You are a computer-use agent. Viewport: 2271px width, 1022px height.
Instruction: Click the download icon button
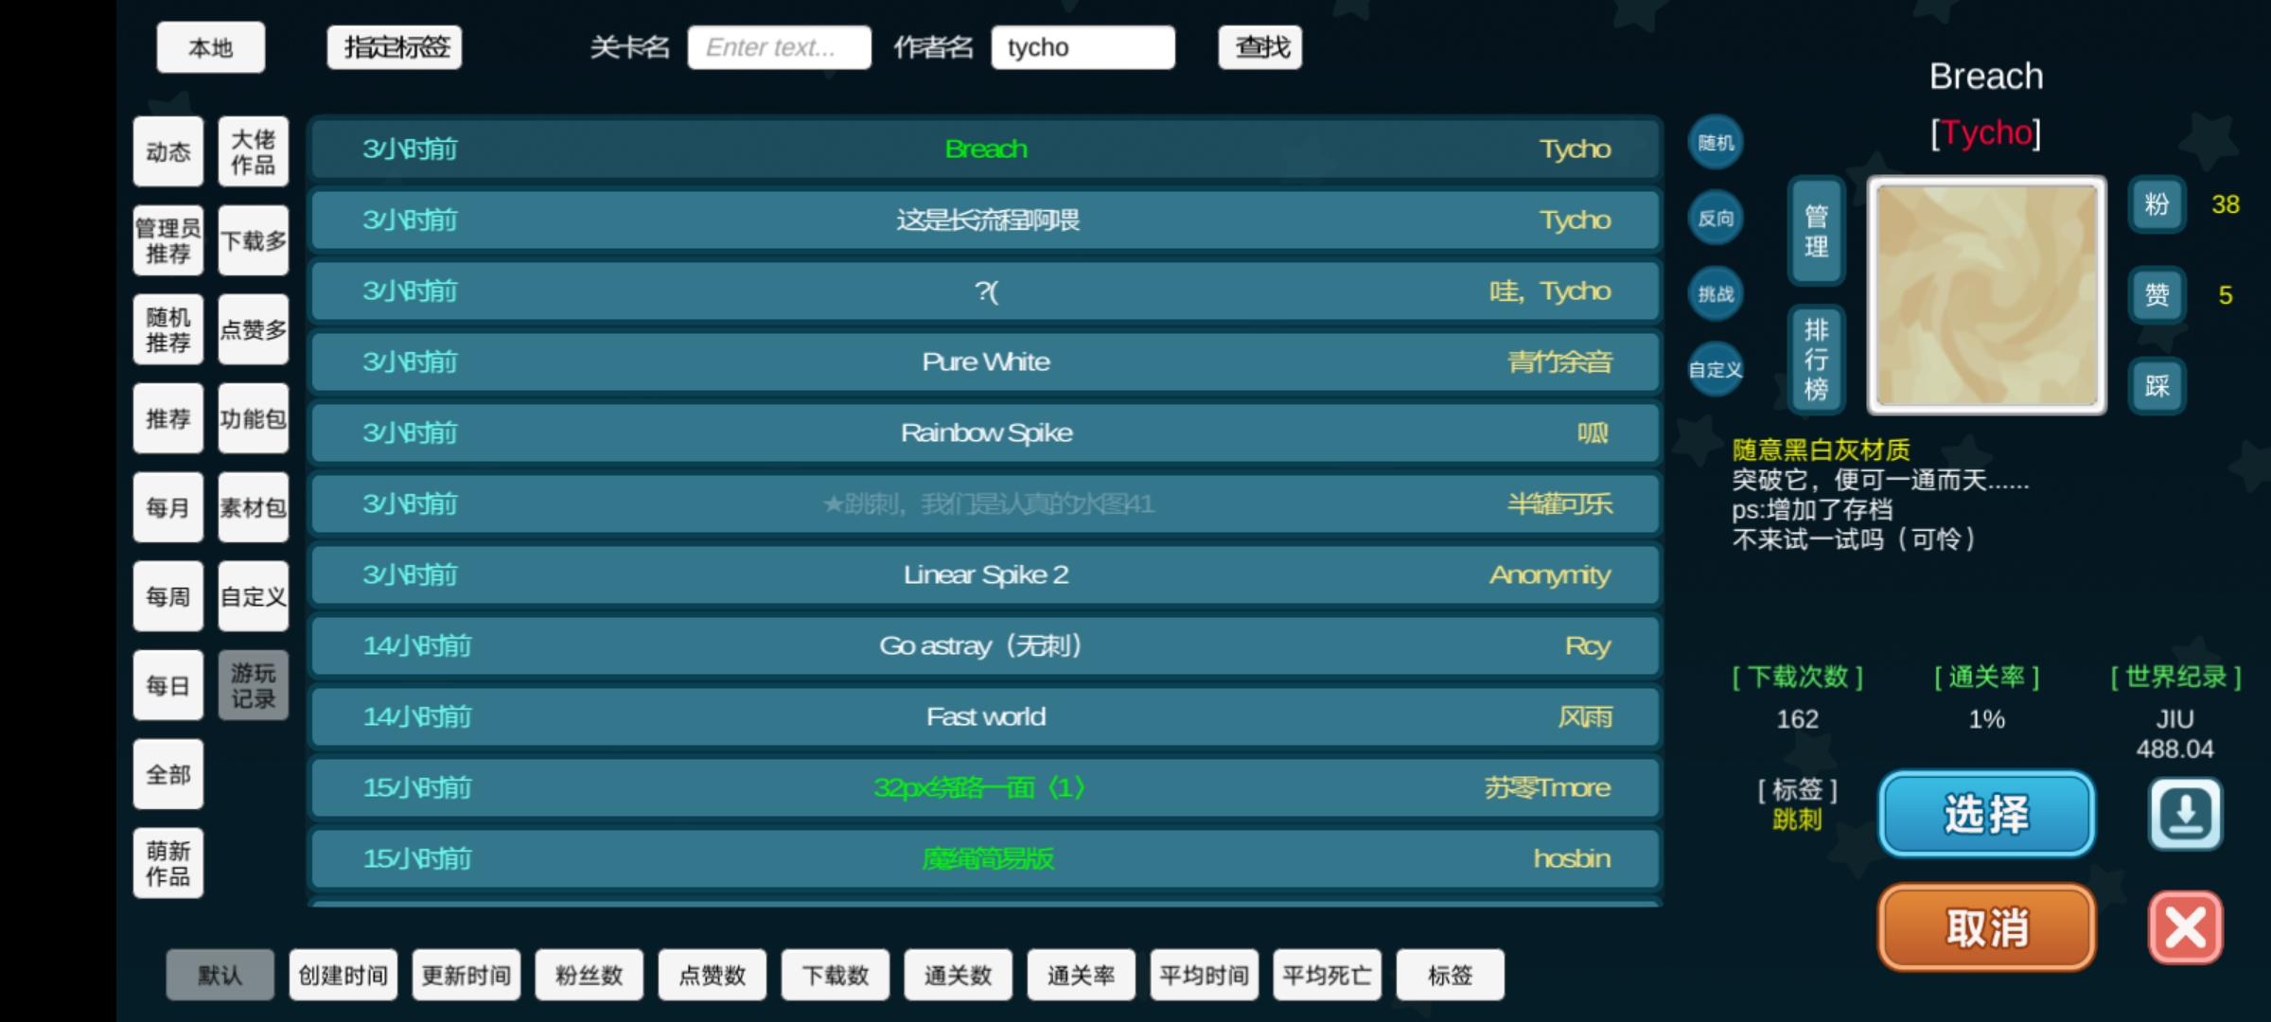click(x=2184, y=814)
